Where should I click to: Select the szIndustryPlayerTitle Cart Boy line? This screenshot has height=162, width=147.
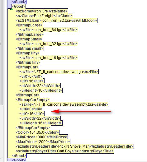[65, 151]
